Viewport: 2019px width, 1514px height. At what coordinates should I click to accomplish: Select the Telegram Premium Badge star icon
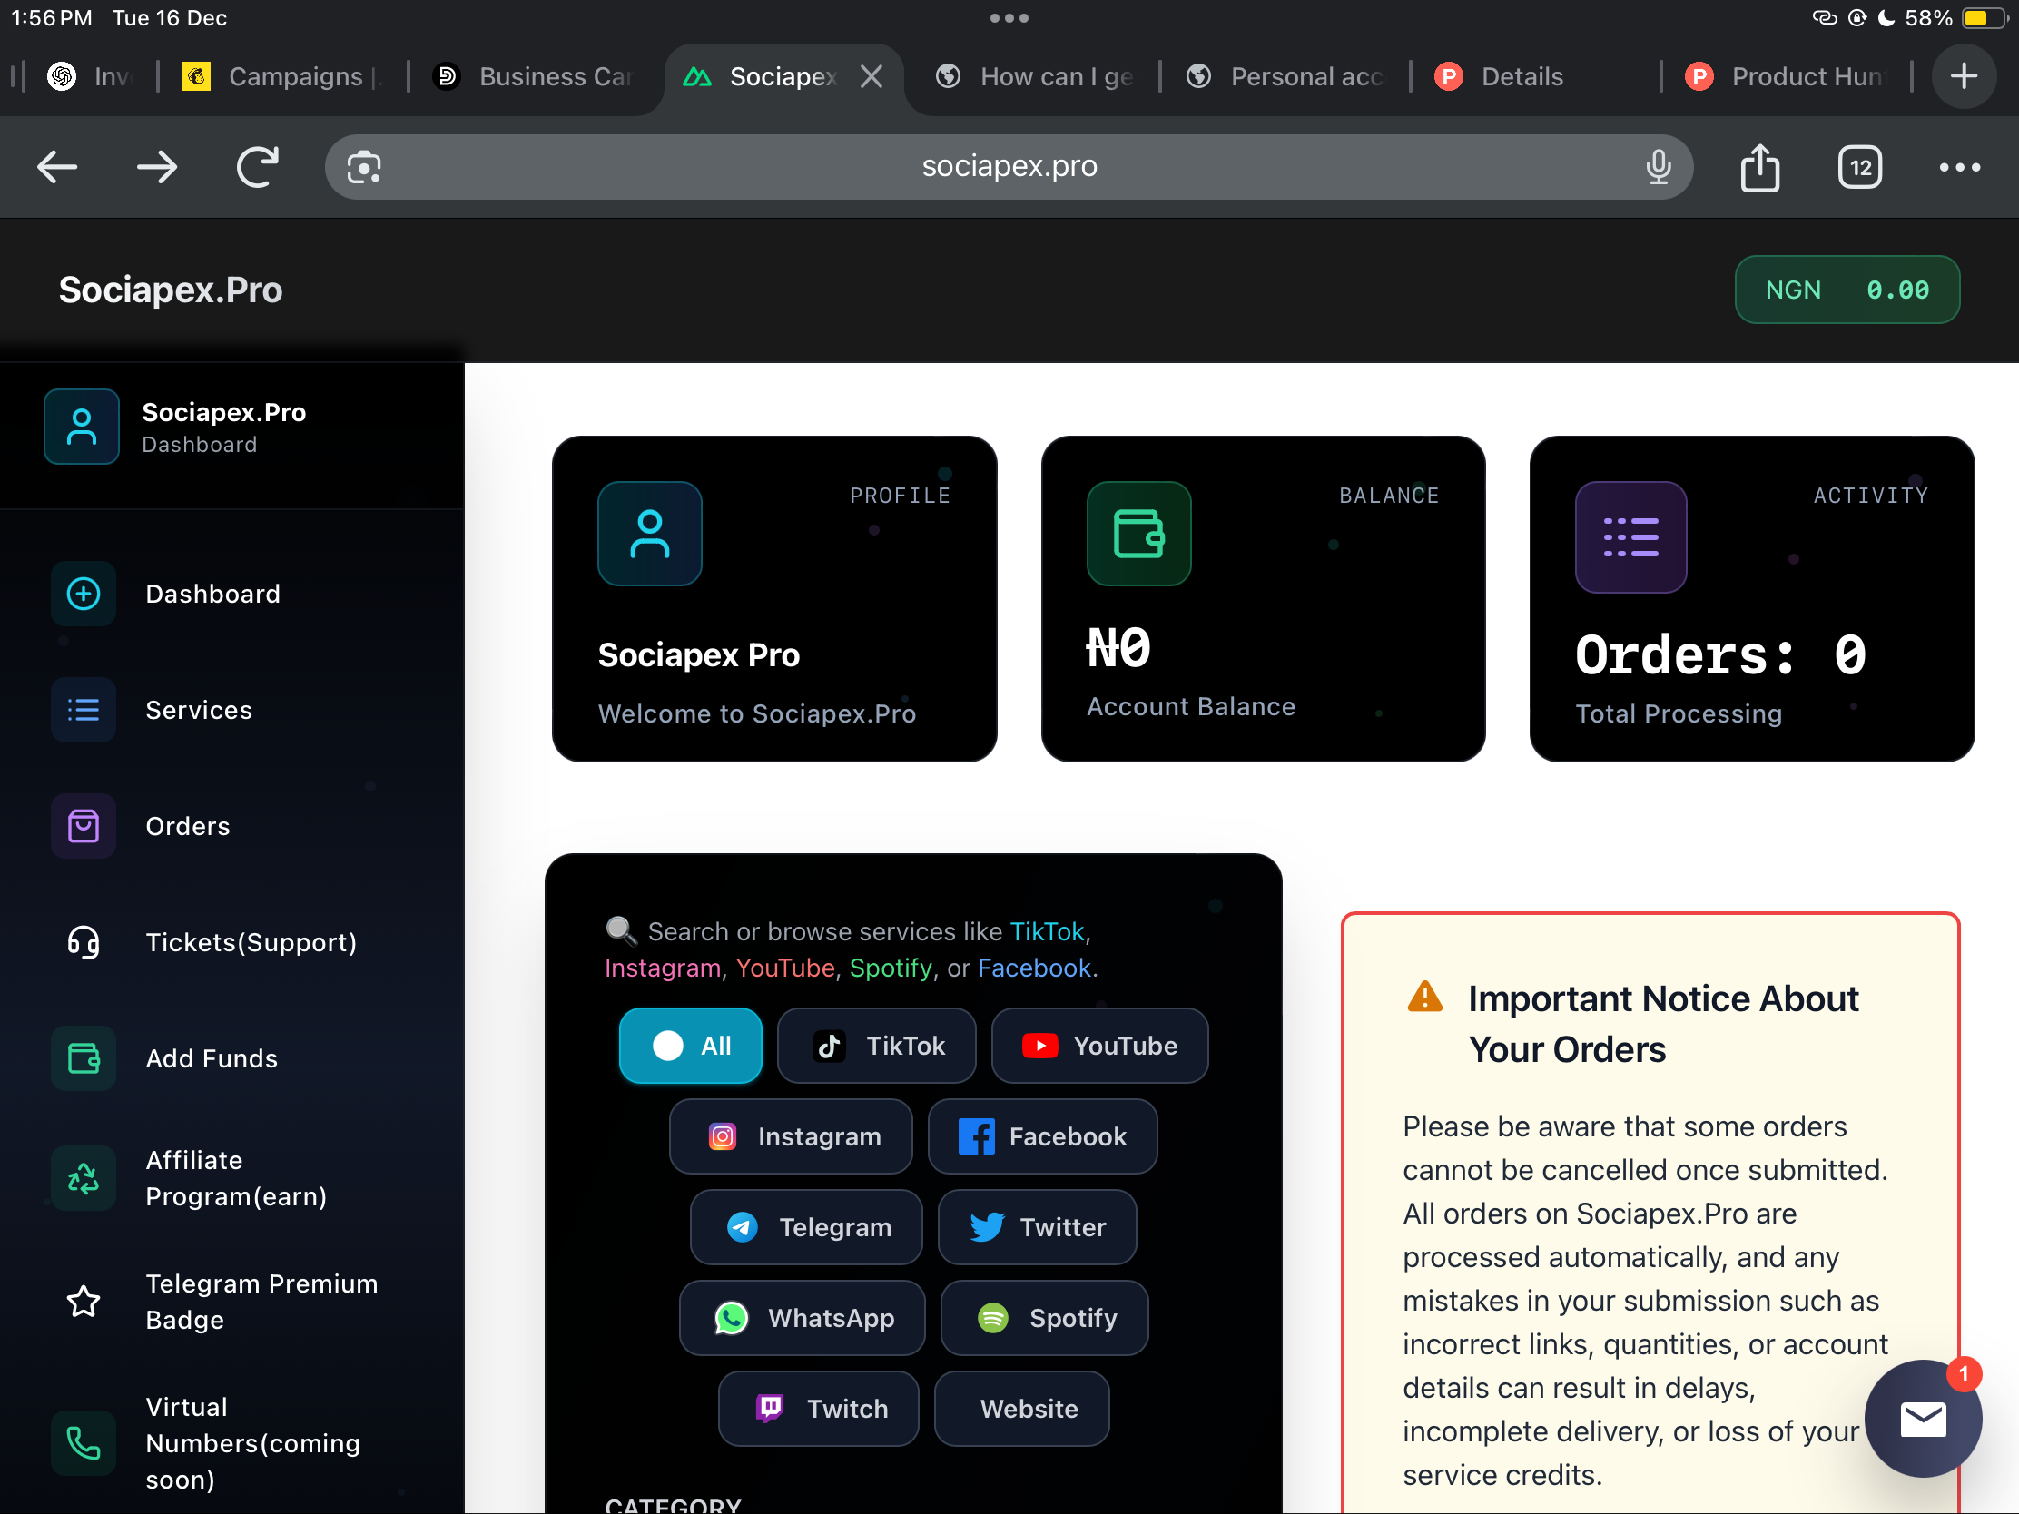(x=83, y=1302)
